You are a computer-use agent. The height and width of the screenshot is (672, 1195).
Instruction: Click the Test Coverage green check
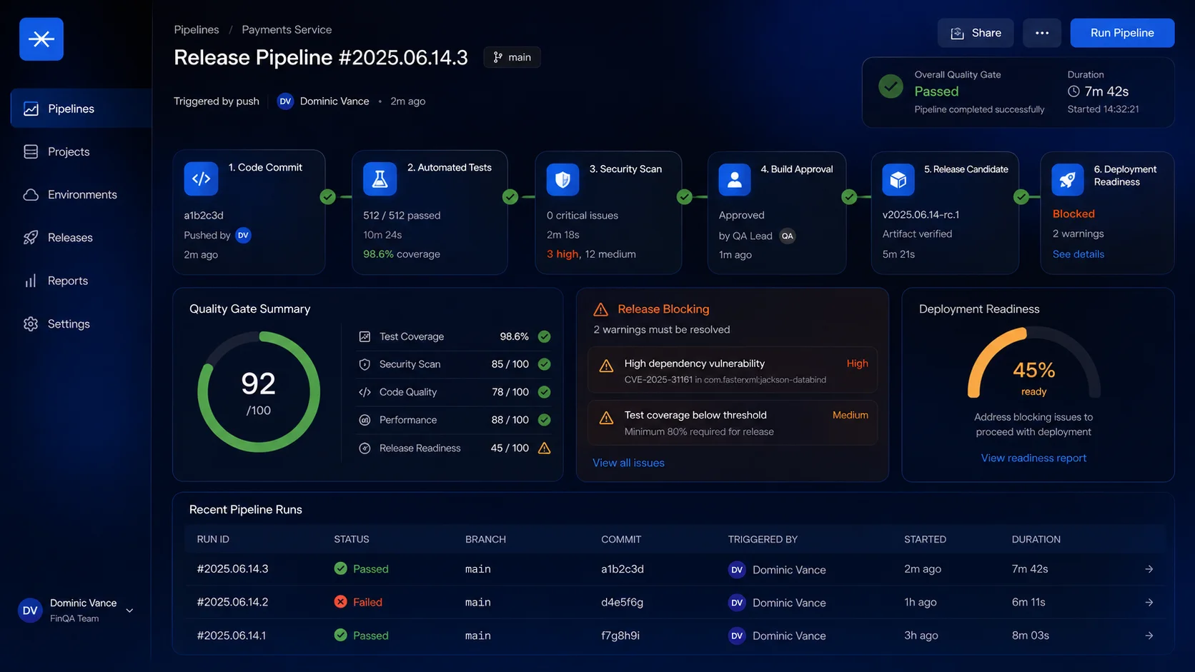point(544,336)
